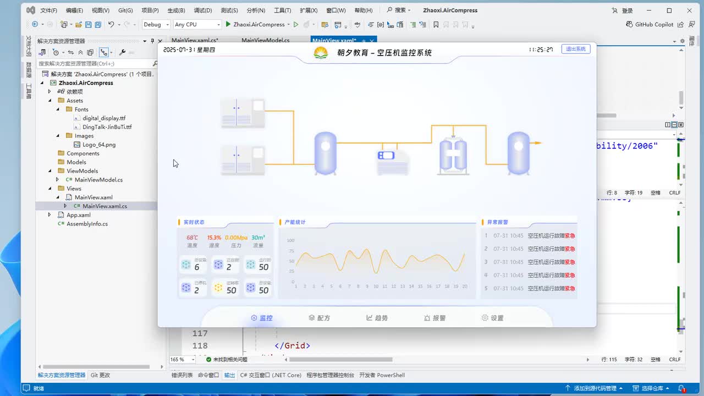The image size is (704, 396).
Task: Open the 配方 recipe page in the app
Action: tap(320, 318)
